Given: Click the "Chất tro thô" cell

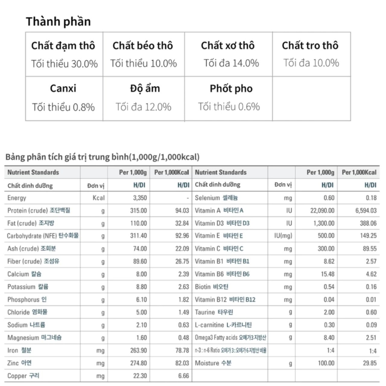Looking at the screenshot, I should (x=311, y=54).
